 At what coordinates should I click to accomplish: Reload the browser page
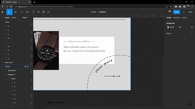[11, 7]
